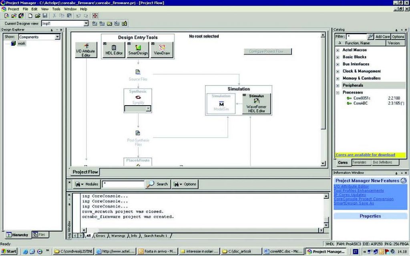Open the Modules filter in the Log window

coord(86,184)
